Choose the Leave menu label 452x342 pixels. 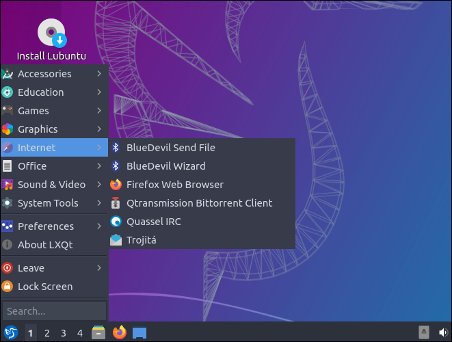click(31, 268)
